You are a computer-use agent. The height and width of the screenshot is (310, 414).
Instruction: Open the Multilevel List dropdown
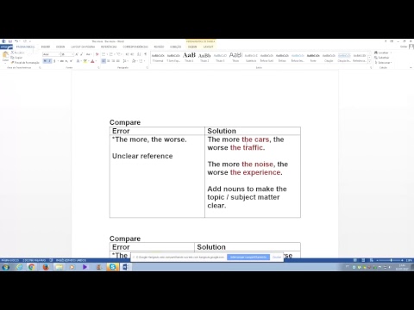119,54
